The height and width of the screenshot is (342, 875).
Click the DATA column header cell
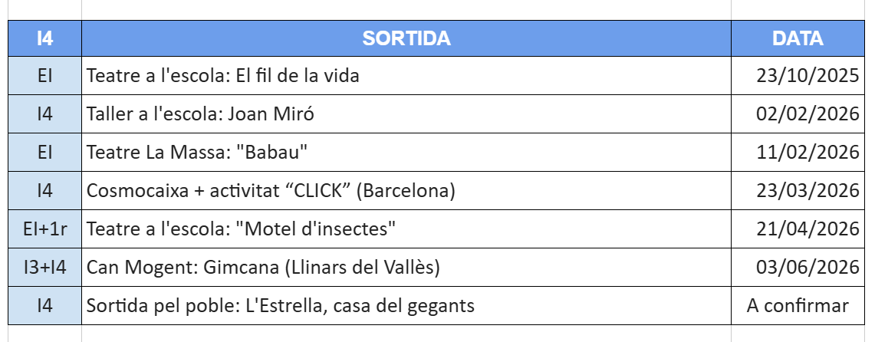pyautogui.click(x=798, y=38)
